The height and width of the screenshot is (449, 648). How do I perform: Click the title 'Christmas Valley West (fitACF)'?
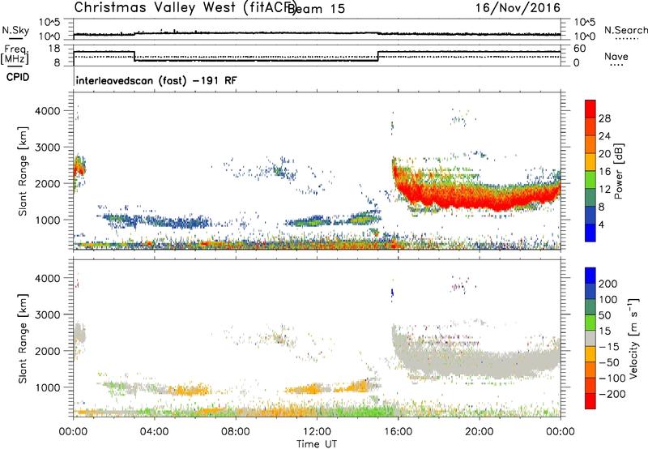click(x=185, y=8)
